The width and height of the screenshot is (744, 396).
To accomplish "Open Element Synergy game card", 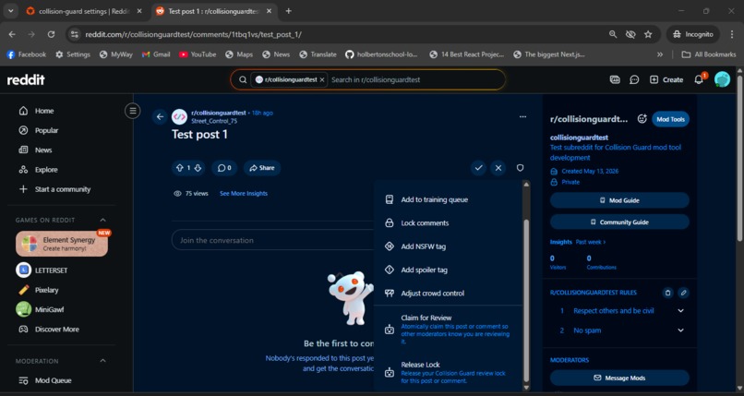I will 62,244.
